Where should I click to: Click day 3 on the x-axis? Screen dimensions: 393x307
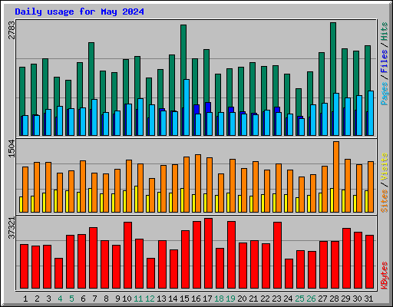(x=48, y=299)
